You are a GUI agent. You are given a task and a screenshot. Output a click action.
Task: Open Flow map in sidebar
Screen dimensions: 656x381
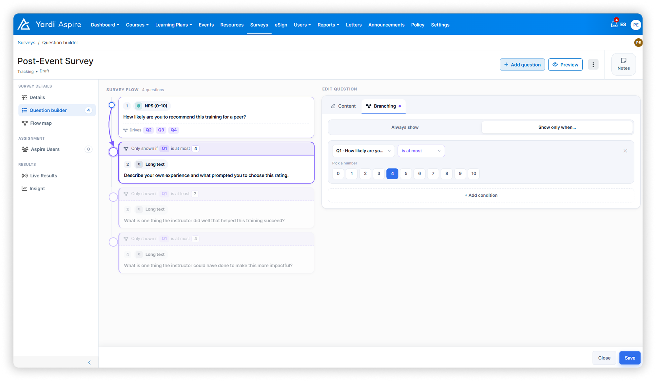click(x=57, y=123)
